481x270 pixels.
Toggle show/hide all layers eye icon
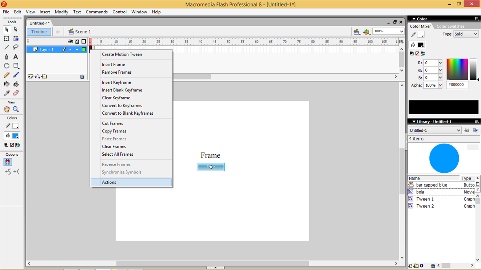pyautogui.click(x=71, y=41)
